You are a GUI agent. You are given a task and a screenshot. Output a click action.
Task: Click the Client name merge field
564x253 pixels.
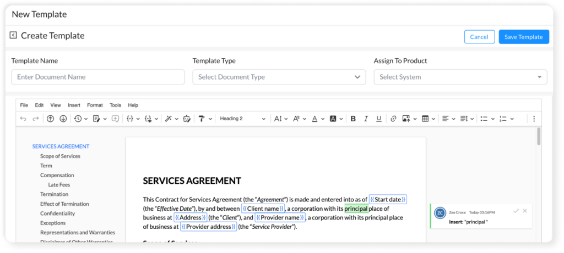[263, 209]
